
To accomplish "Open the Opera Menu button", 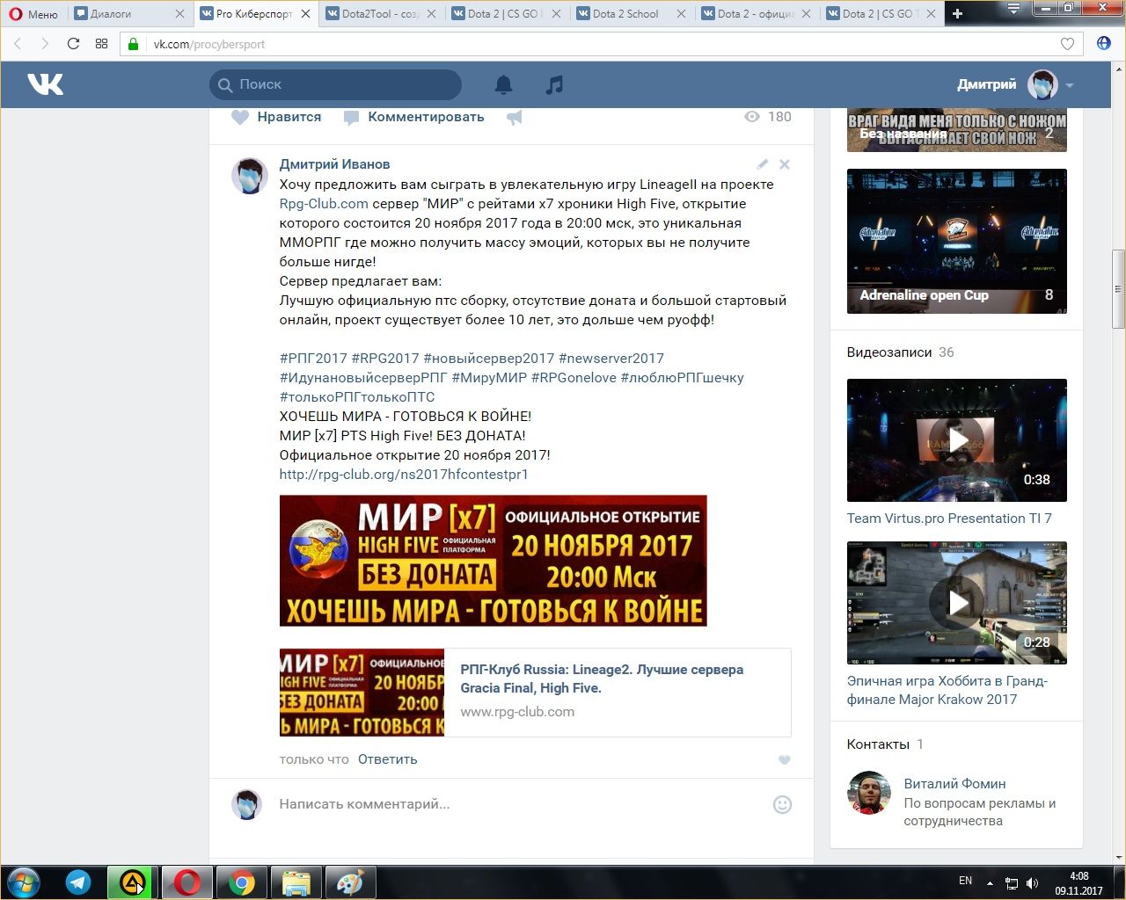I will point(33,13).
